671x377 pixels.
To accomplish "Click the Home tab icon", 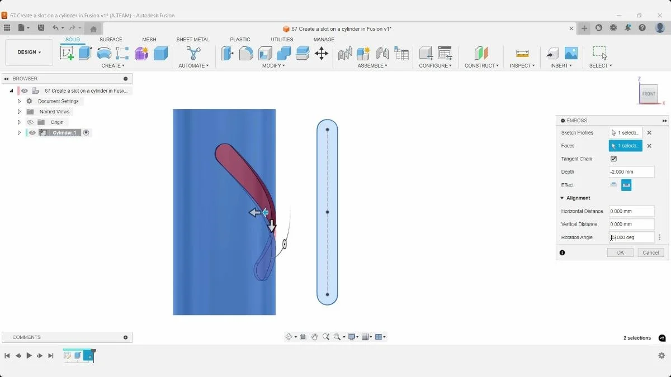I will (x=93, y=28).
